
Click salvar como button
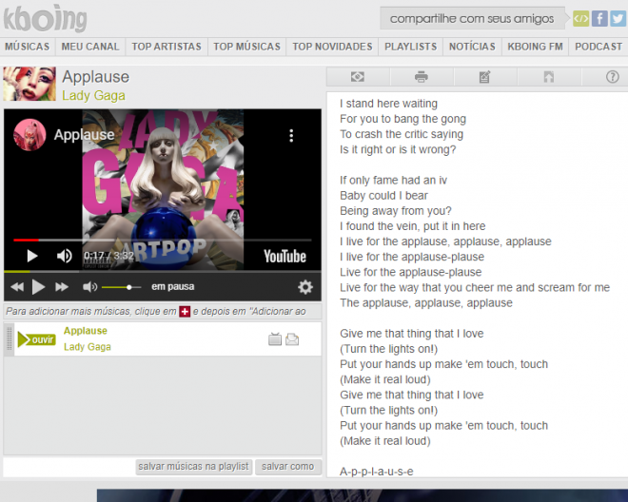pyautogui.click(x=288, y=467)
